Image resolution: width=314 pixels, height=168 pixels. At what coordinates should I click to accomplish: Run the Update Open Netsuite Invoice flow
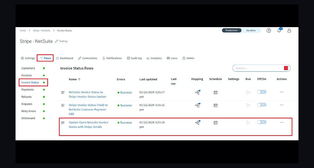pyautogui.click(x=248, y=122)
